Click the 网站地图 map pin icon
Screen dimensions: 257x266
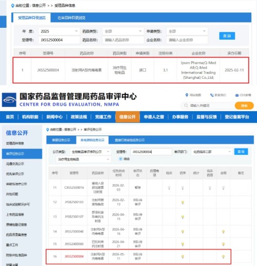click(x=187, y=95)
